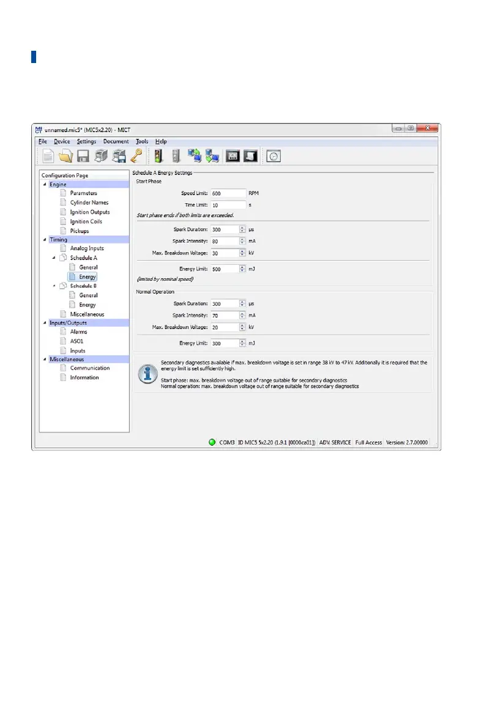Select Communication in the tree
This screenshot has width=486, height=728.
(90, 368)
